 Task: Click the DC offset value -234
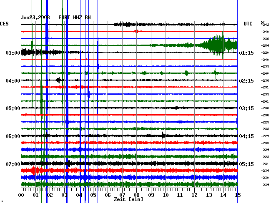point(265,171)
